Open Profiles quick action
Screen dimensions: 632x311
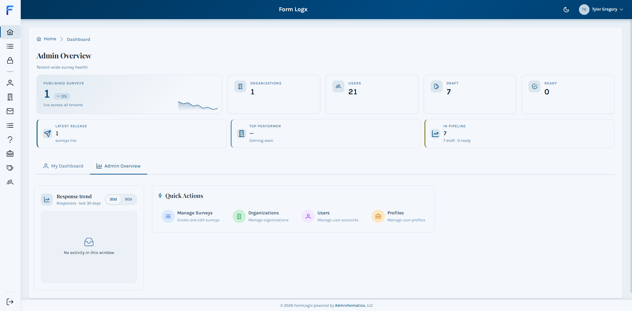coord(399,216)
